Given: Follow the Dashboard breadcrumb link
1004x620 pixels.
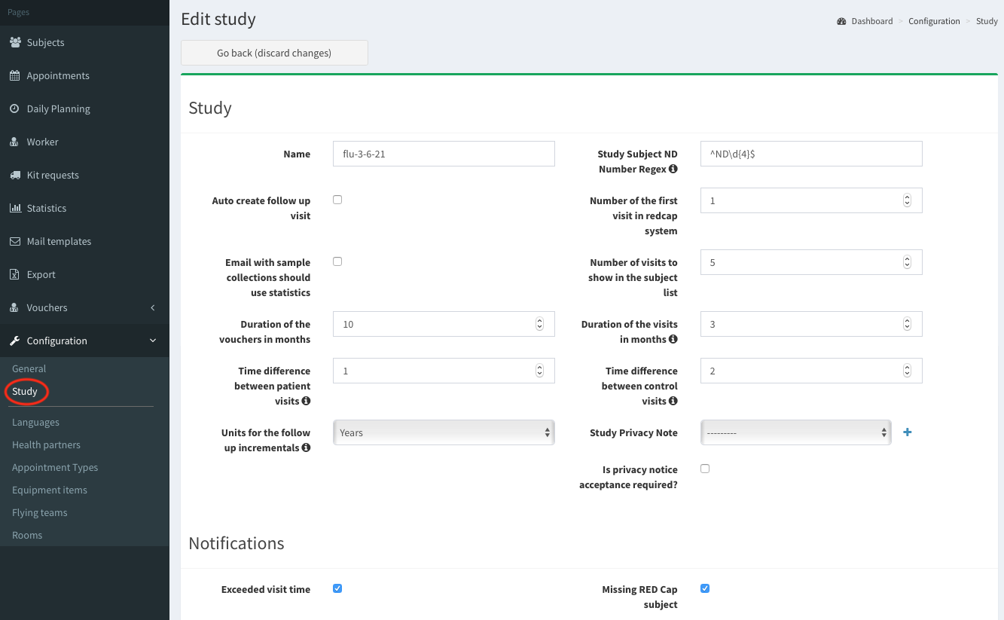Looking at the screenshot, I should pos(871,21).
